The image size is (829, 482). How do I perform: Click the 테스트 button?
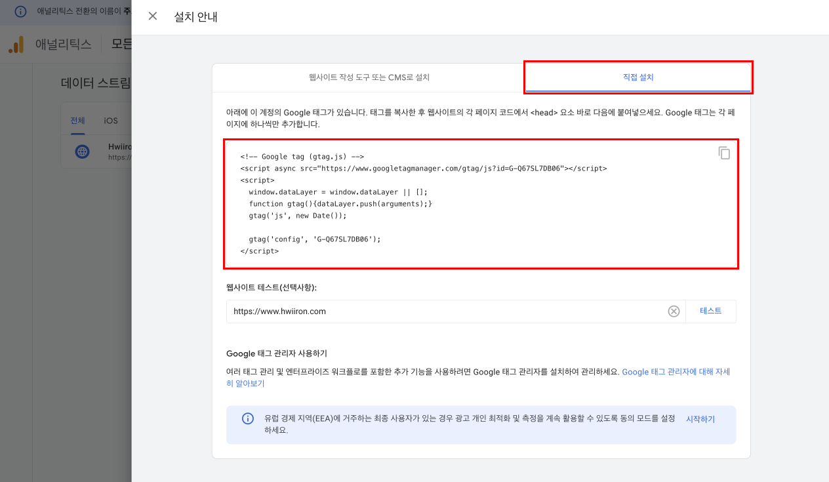click(710, 311)
